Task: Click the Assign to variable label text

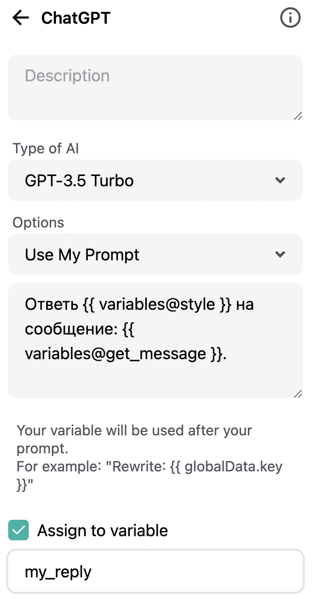Action: [x=102, y=530]
